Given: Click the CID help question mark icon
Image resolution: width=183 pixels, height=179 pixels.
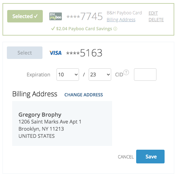Looking at the screenshot, I should point(126,72).
